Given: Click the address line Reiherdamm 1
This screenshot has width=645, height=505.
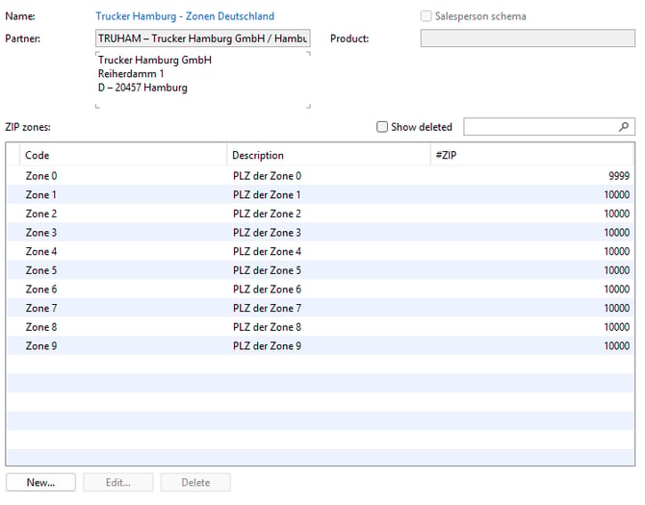Looking at the screenshot, I should (x=131, y=74).
